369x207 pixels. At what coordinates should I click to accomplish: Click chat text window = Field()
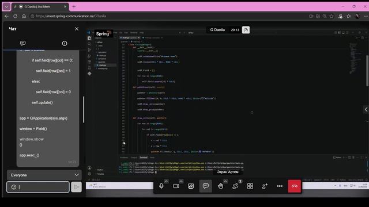[33, 129]
